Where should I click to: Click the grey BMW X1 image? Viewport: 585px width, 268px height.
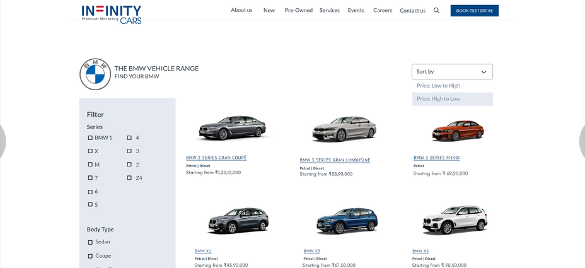coord(238,220)
